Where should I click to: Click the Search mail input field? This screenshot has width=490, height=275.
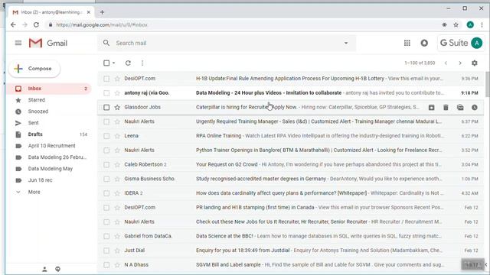tap(227, 43)
